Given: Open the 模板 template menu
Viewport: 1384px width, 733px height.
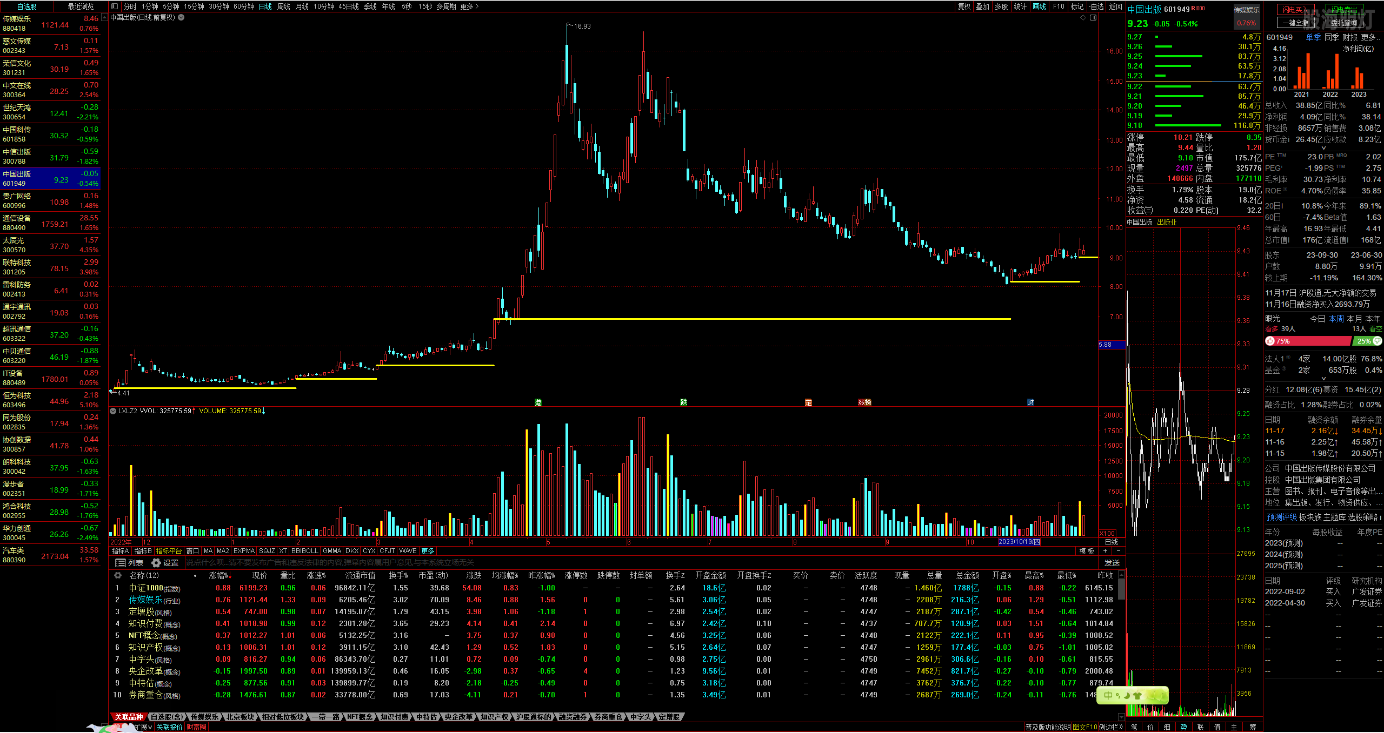Looking at the screenshot, I should (x=1087, y=551).
